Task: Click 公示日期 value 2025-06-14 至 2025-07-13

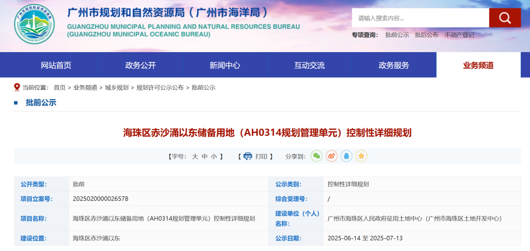Action: tap(365, 238)
